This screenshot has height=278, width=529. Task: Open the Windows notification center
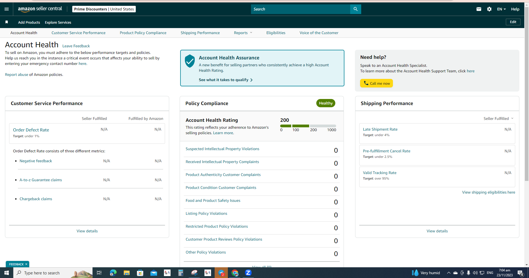pyautogui.click(x=520, y=273)
